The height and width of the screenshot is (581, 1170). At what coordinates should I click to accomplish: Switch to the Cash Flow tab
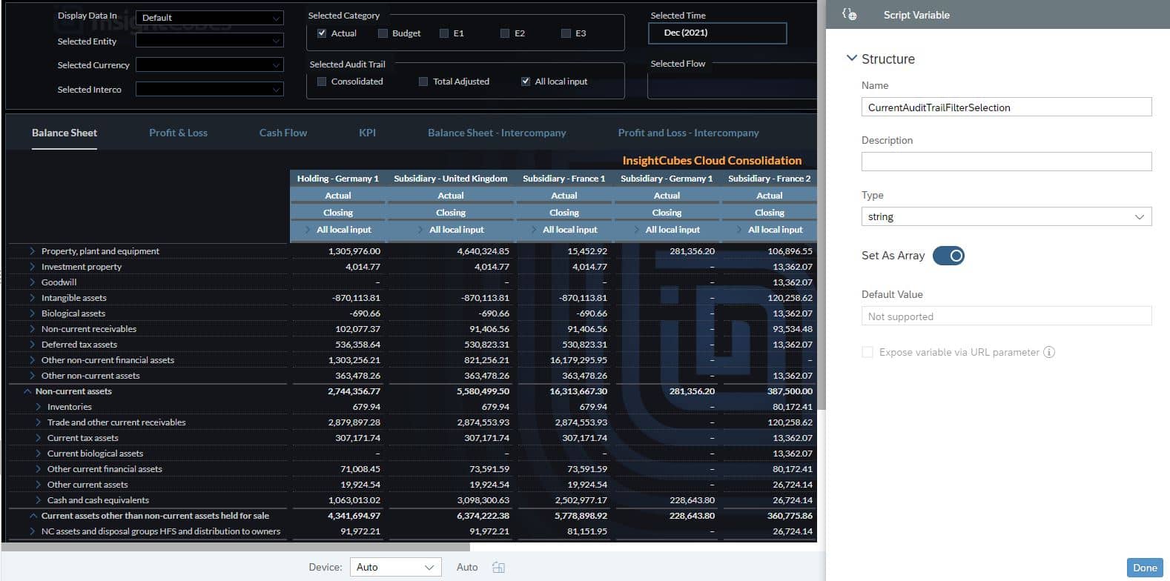click(282, 133)
